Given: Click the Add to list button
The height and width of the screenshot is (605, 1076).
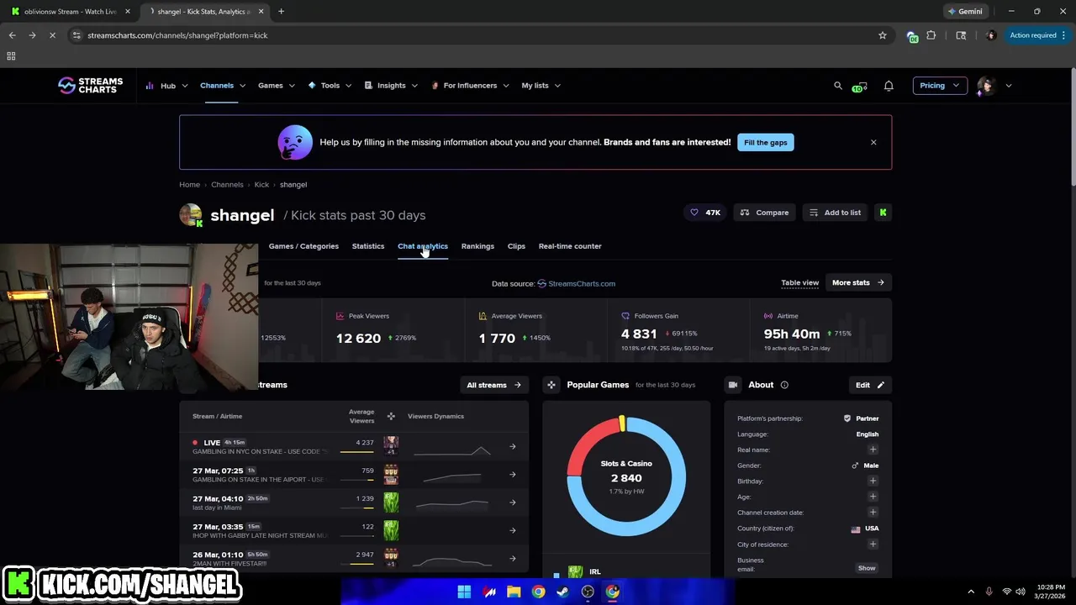Looking at the screenshot, I should click(835, 213).
